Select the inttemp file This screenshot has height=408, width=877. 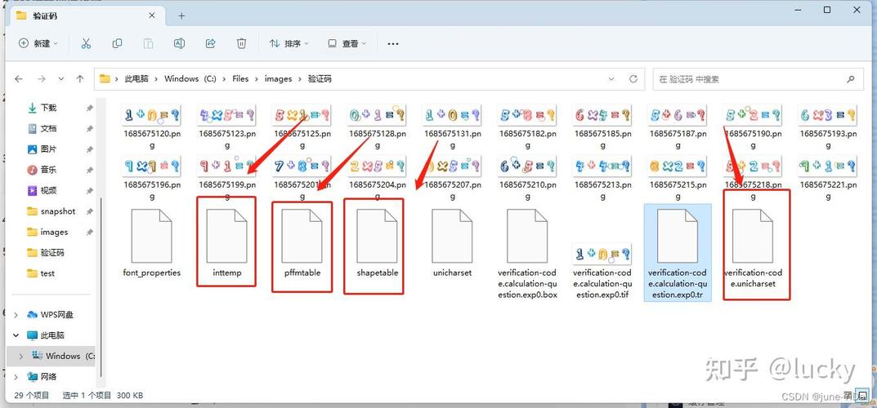(226, 243)
